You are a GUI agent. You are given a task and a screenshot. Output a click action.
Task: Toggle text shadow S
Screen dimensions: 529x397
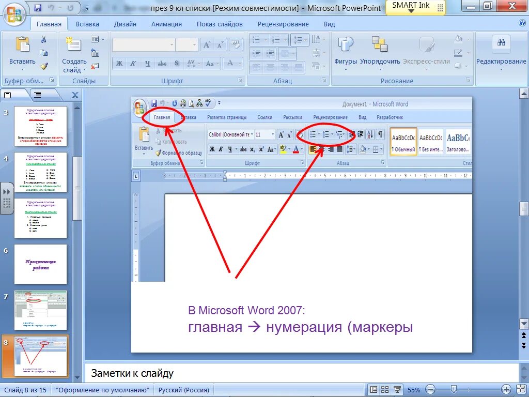click(x=177, y=63)
